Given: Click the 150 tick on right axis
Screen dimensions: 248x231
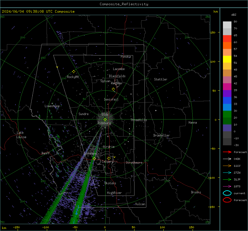Looking at the screenshot, I should click(213, 32).
